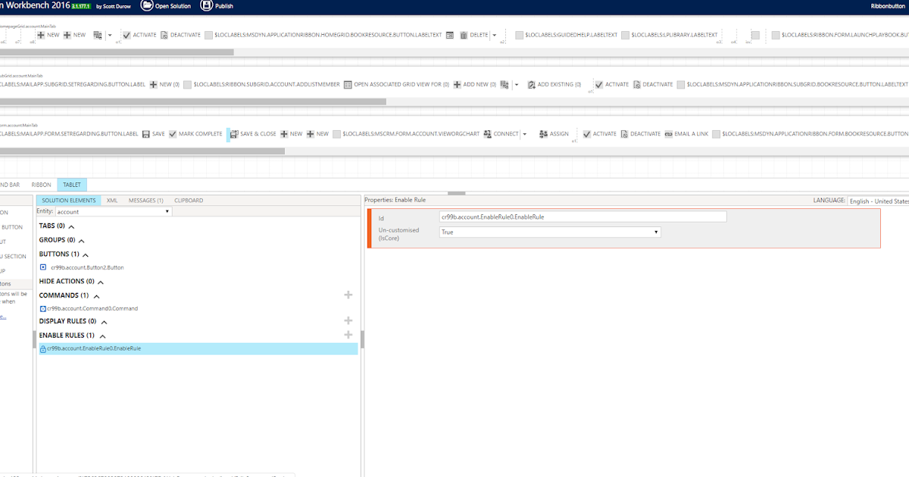Toggle MARK COMPLETE in the form ribbon
This screenshot has height=477, width=909.
(173, 133)
